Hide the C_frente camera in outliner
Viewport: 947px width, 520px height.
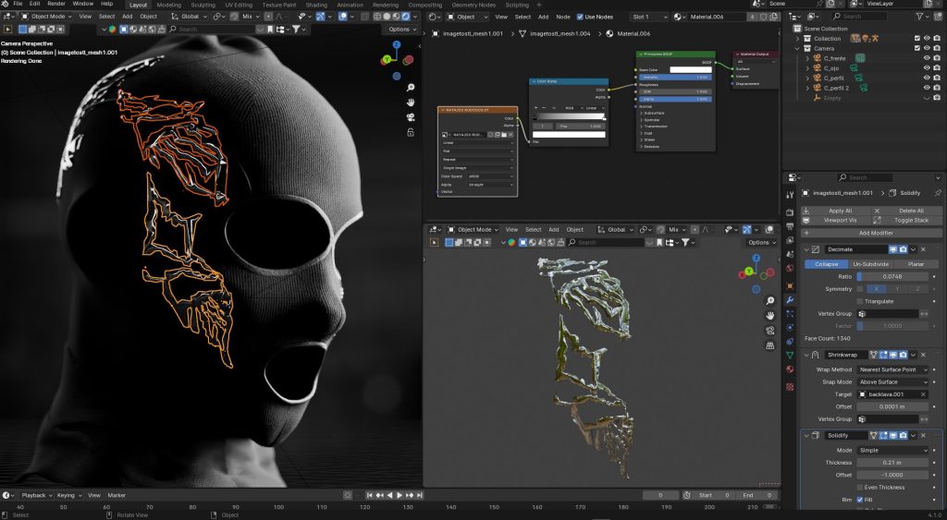[x=927, y=58]
